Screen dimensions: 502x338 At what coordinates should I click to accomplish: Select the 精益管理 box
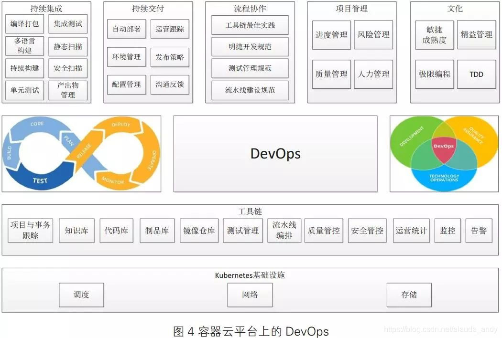476,34
